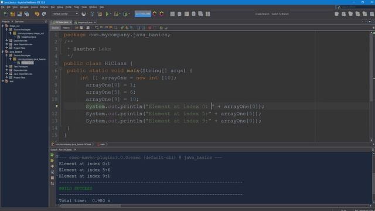Click the Undo toolbar icon
Screen dimensions: 375x211
pos(37,14)
